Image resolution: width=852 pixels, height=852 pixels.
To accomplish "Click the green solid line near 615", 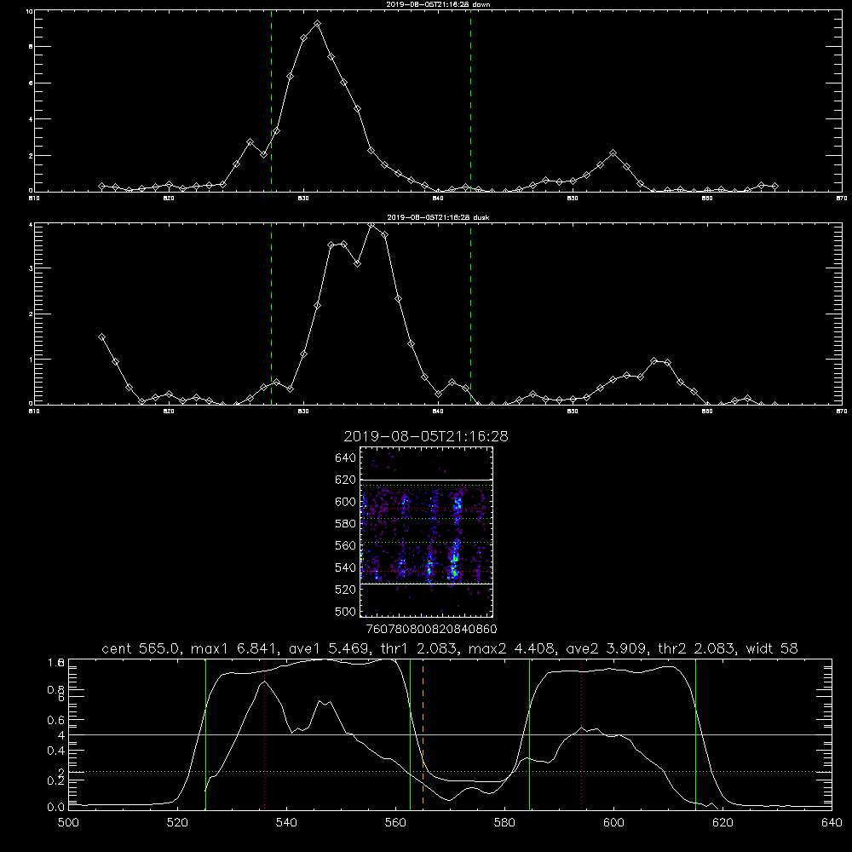I will pos(695,734).
